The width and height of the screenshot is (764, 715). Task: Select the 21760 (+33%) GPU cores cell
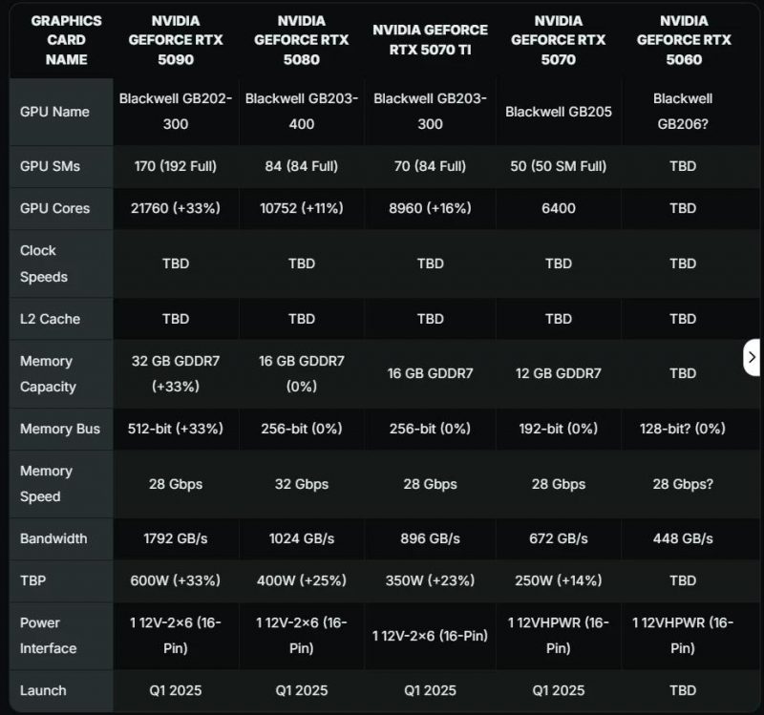tap(176, 208)
